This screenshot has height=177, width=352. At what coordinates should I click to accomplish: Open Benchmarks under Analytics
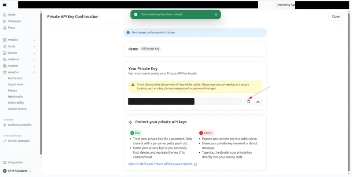tap(15, 96)
